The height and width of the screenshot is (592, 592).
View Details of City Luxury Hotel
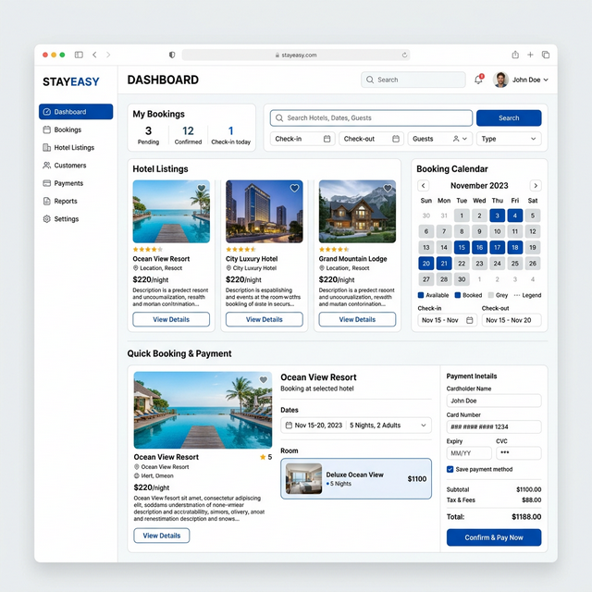(265, 319)
